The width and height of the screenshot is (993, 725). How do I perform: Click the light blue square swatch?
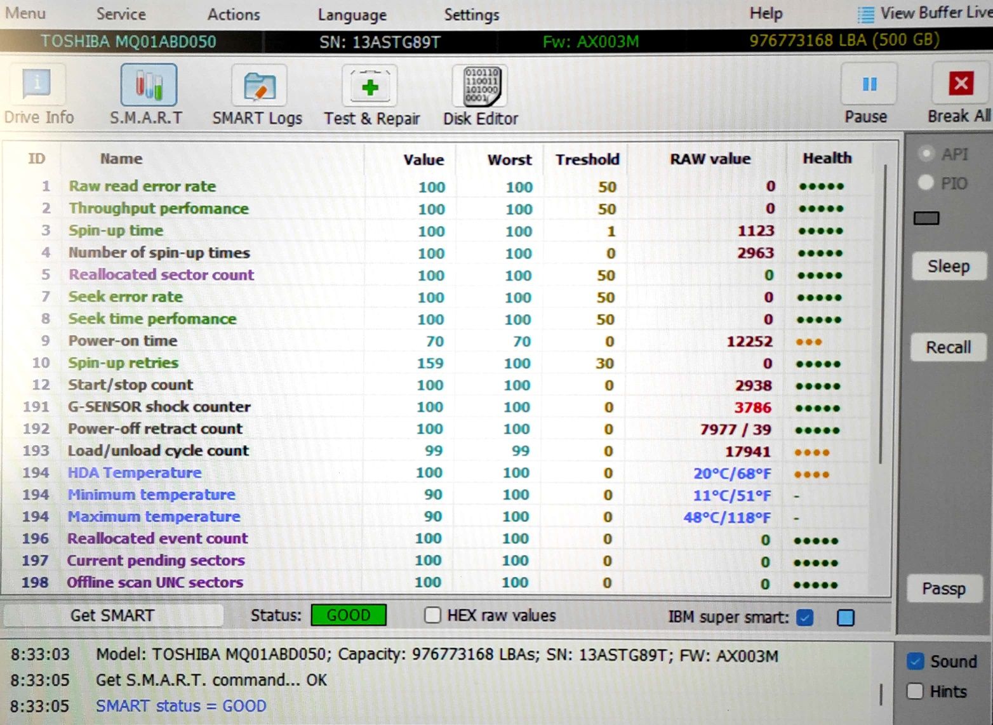(x=846, y=617)
